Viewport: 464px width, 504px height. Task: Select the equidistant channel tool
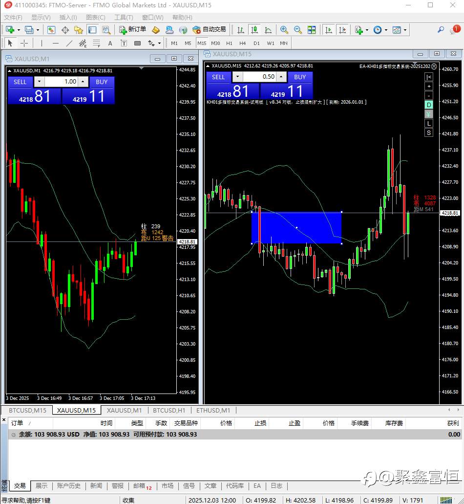click(x=83, y=43)
